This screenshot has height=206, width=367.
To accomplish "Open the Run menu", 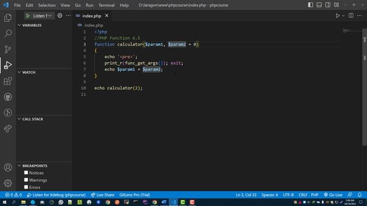I will point(89,5).
